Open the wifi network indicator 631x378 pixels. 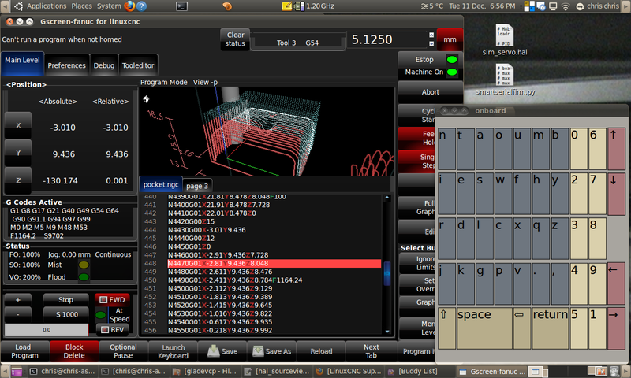(566, 6)
